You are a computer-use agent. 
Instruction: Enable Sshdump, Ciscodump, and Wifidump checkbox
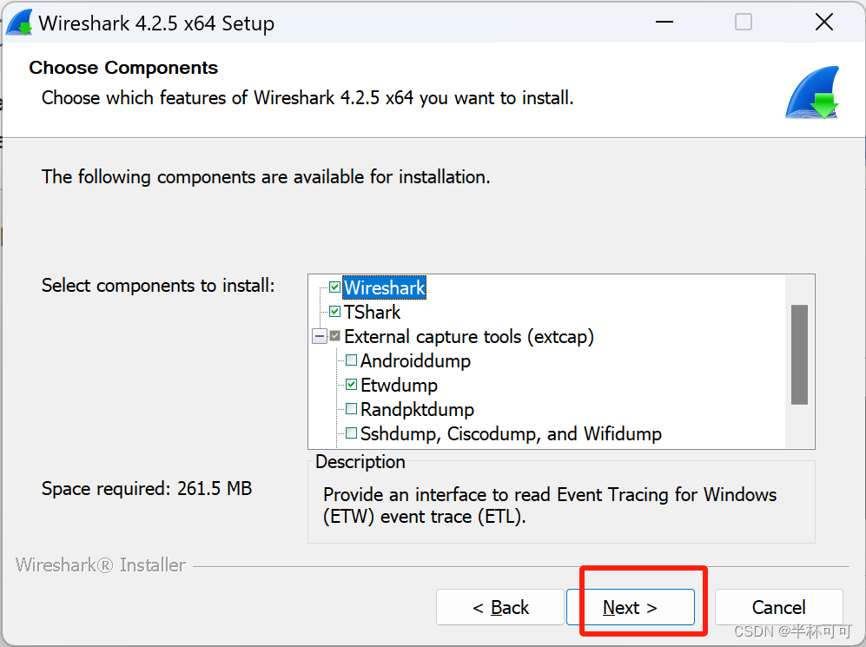pyautogui.click(x=351, y=433)
